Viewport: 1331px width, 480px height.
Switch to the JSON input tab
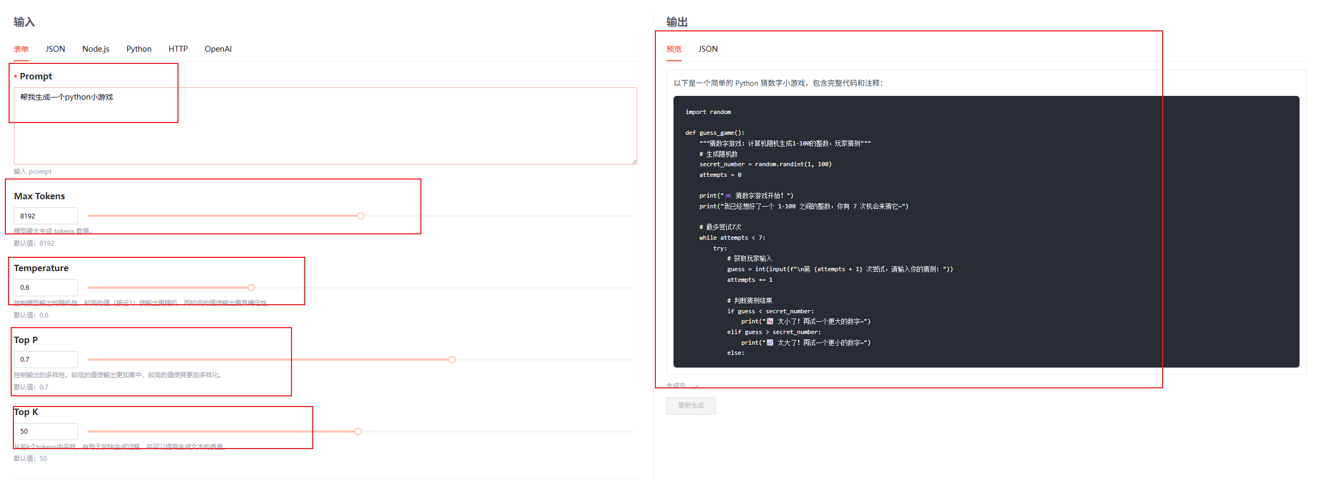pyautogui.click(x=55, y=49)
